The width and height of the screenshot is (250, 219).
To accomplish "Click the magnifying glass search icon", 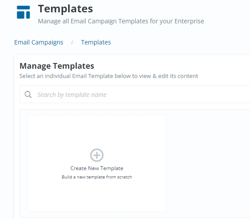I will tap(28, 94).
